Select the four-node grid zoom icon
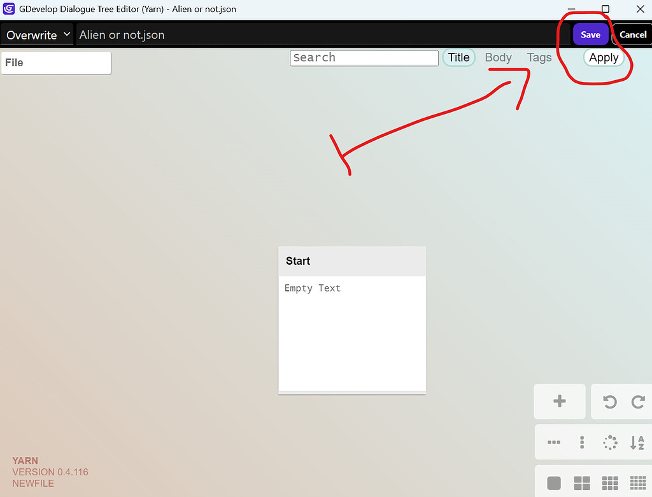 [x=581, y=482]
